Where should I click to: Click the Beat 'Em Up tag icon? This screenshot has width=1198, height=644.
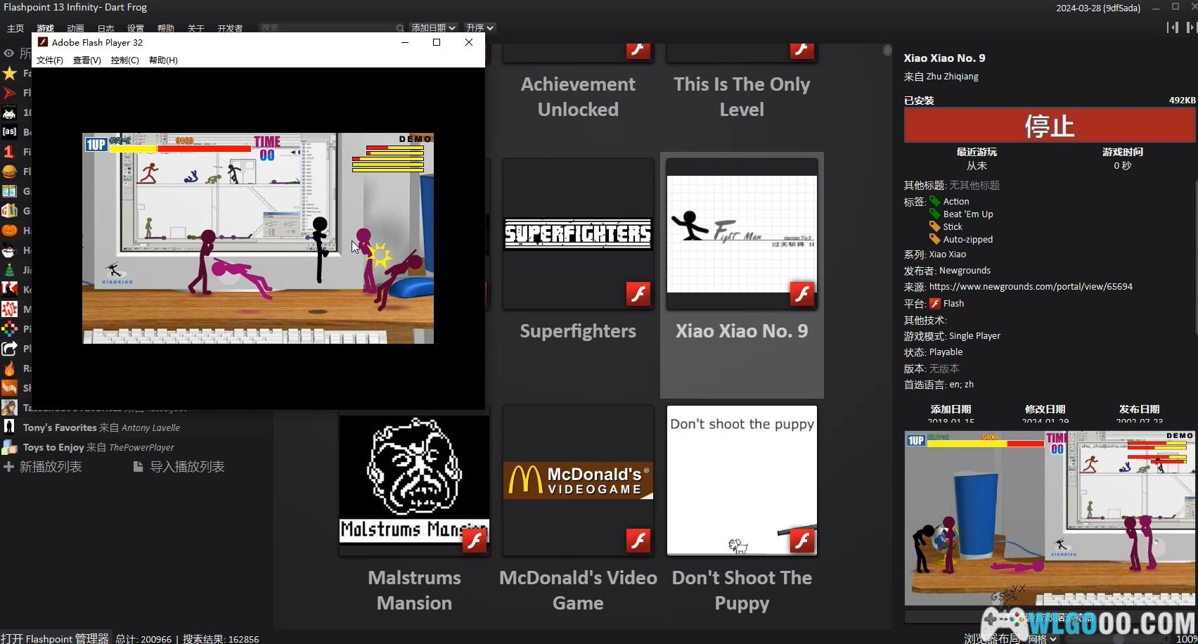(934, 214)
